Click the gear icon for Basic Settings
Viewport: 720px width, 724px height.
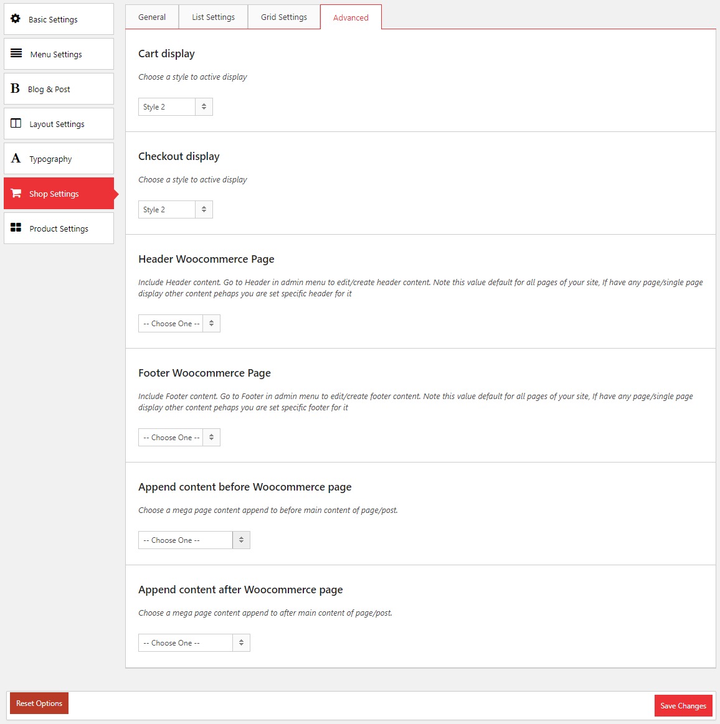coord(16,19)
